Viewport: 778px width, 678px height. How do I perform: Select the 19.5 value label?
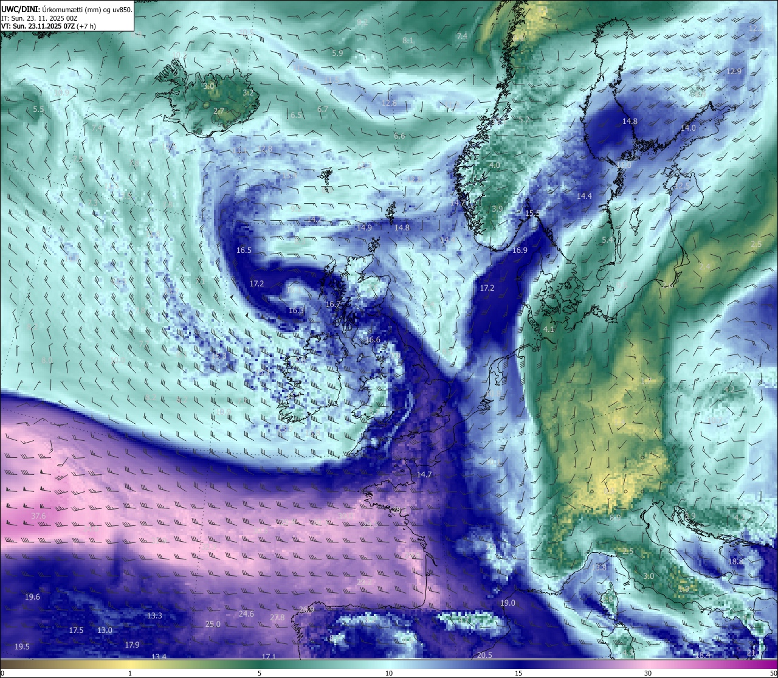tap(22, 647)
